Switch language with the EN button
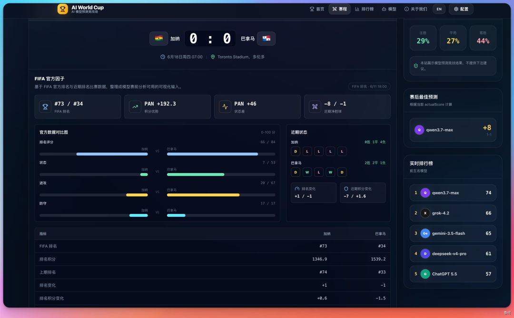The image size is (514, 318). point(439,9)
